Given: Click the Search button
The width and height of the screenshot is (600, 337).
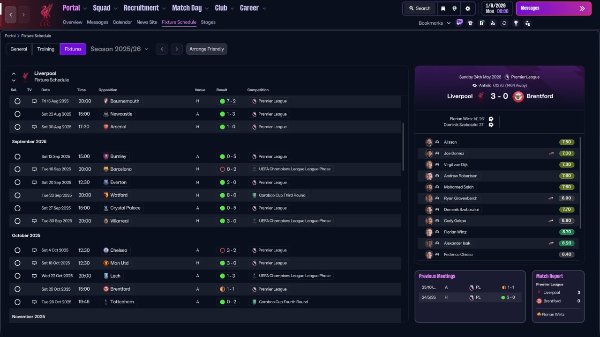Looking at the screenshot, I should (420, 8).
